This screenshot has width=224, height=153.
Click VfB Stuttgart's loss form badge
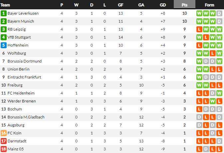(206, 37)
